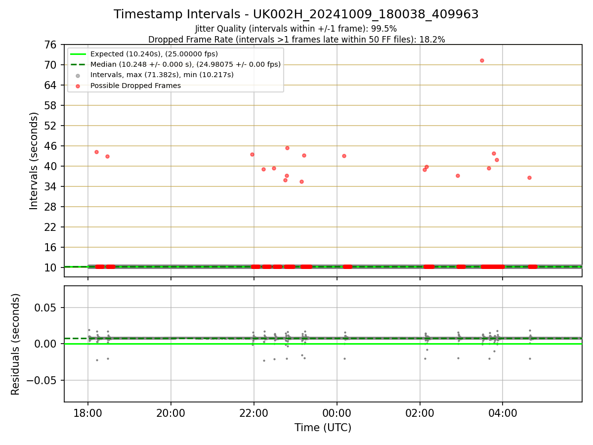The width and height of the screenshot is (593, 445).
Task: Click the lone red point near 03:00 at 37 seconds
Action: click(458, 176)
